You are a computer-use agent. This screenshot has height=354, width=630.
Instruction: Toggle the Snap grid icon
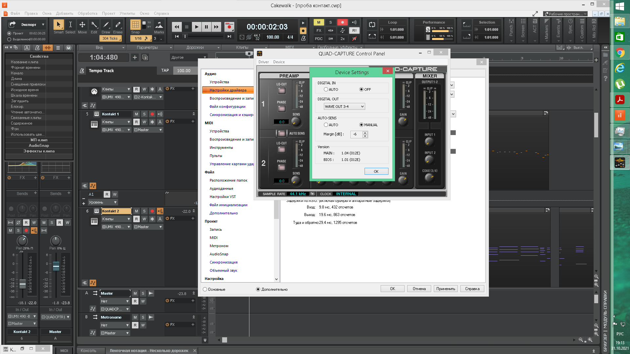click(x=135, y=25)
